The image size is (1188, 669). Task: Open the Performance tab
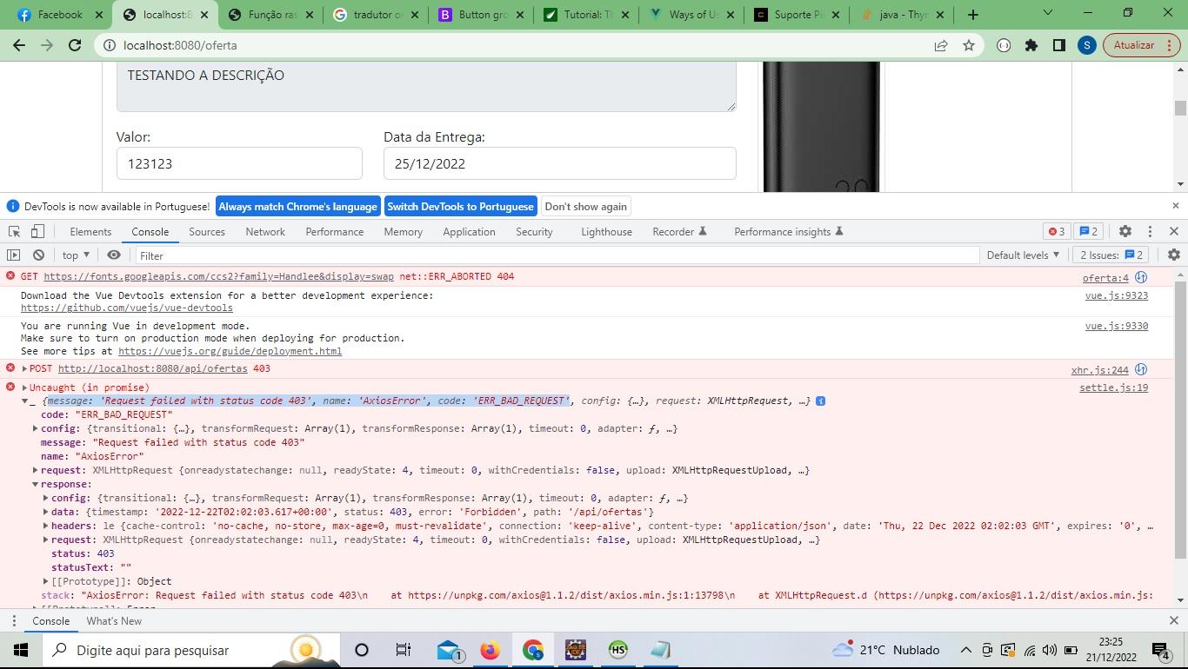[x=335, y=231]
